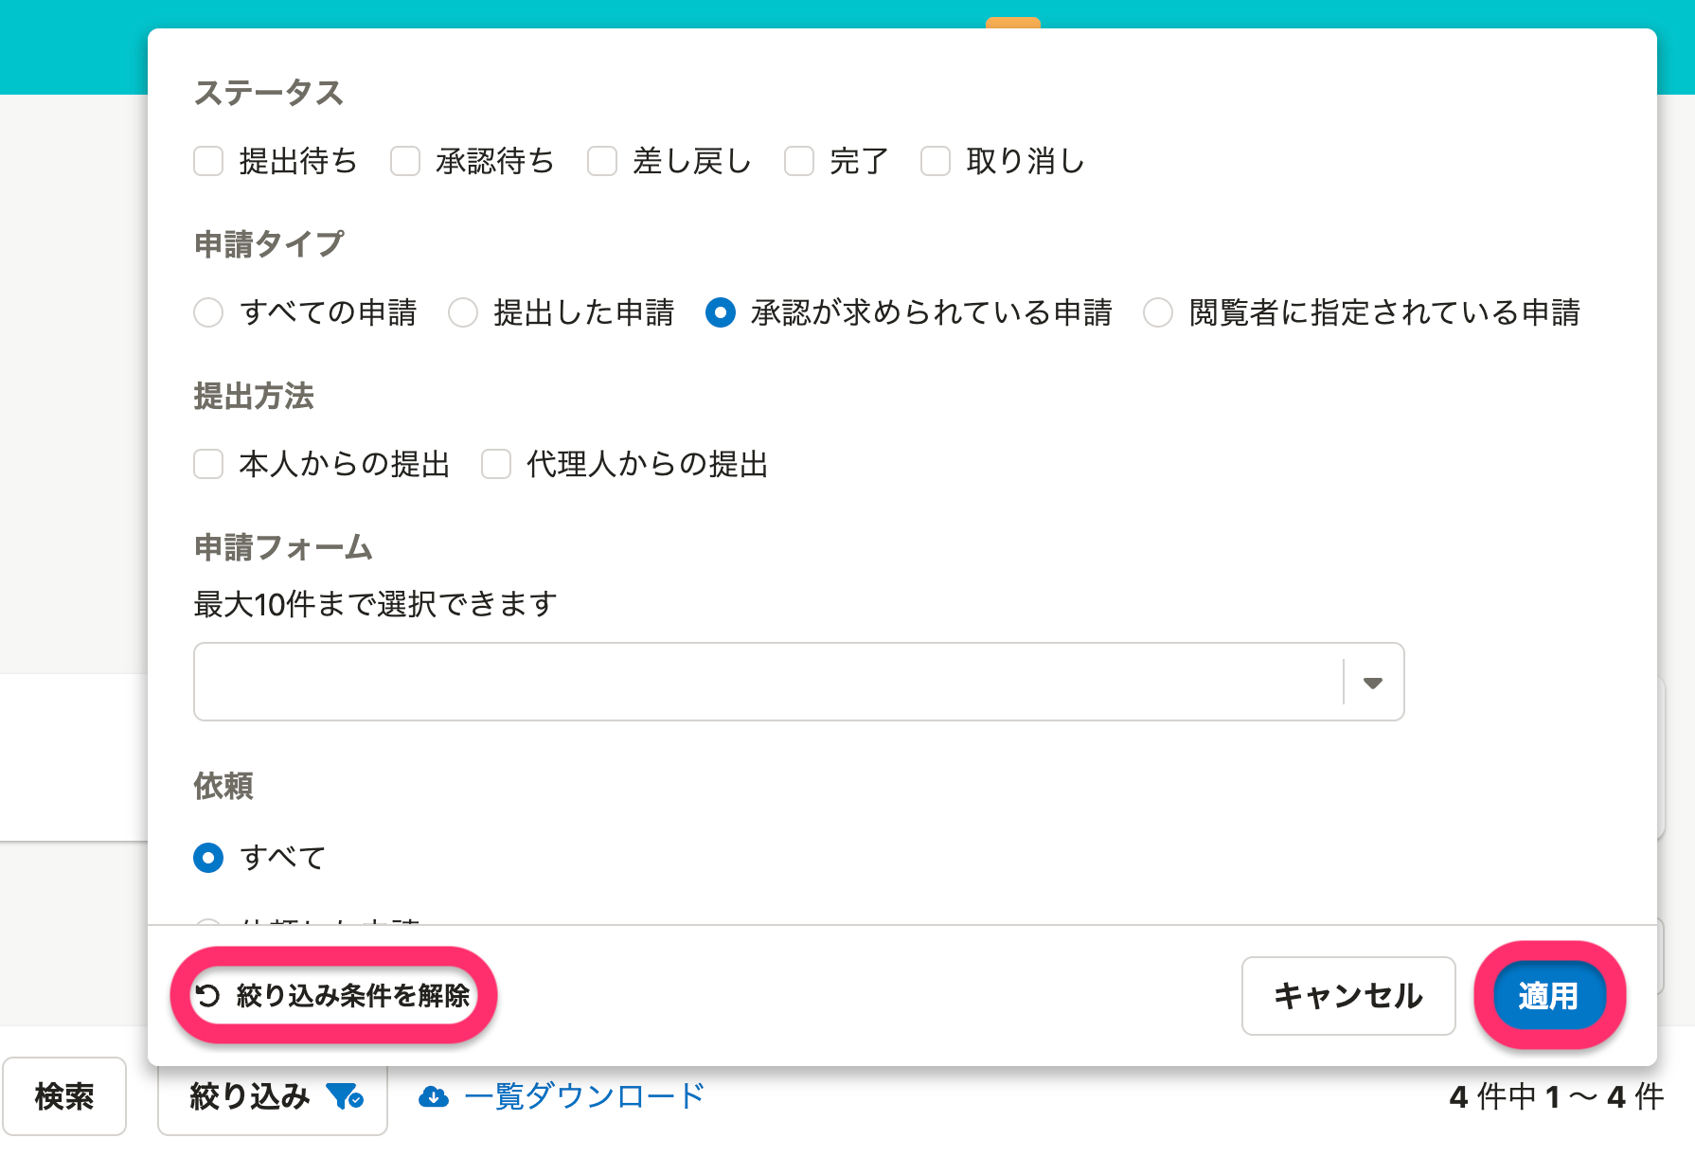This screenshot has width=1695, height=1156.
Task: Tick the 差し戻し checkbox
Action: pos(602,161)
